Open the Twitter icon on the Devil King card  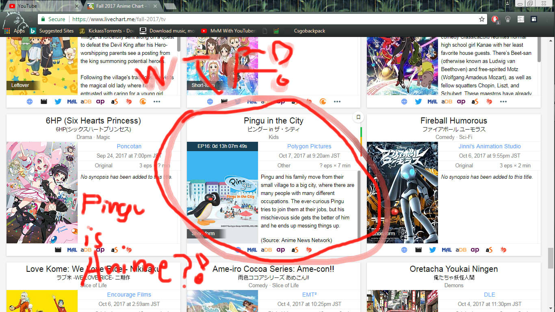[58, 102]
